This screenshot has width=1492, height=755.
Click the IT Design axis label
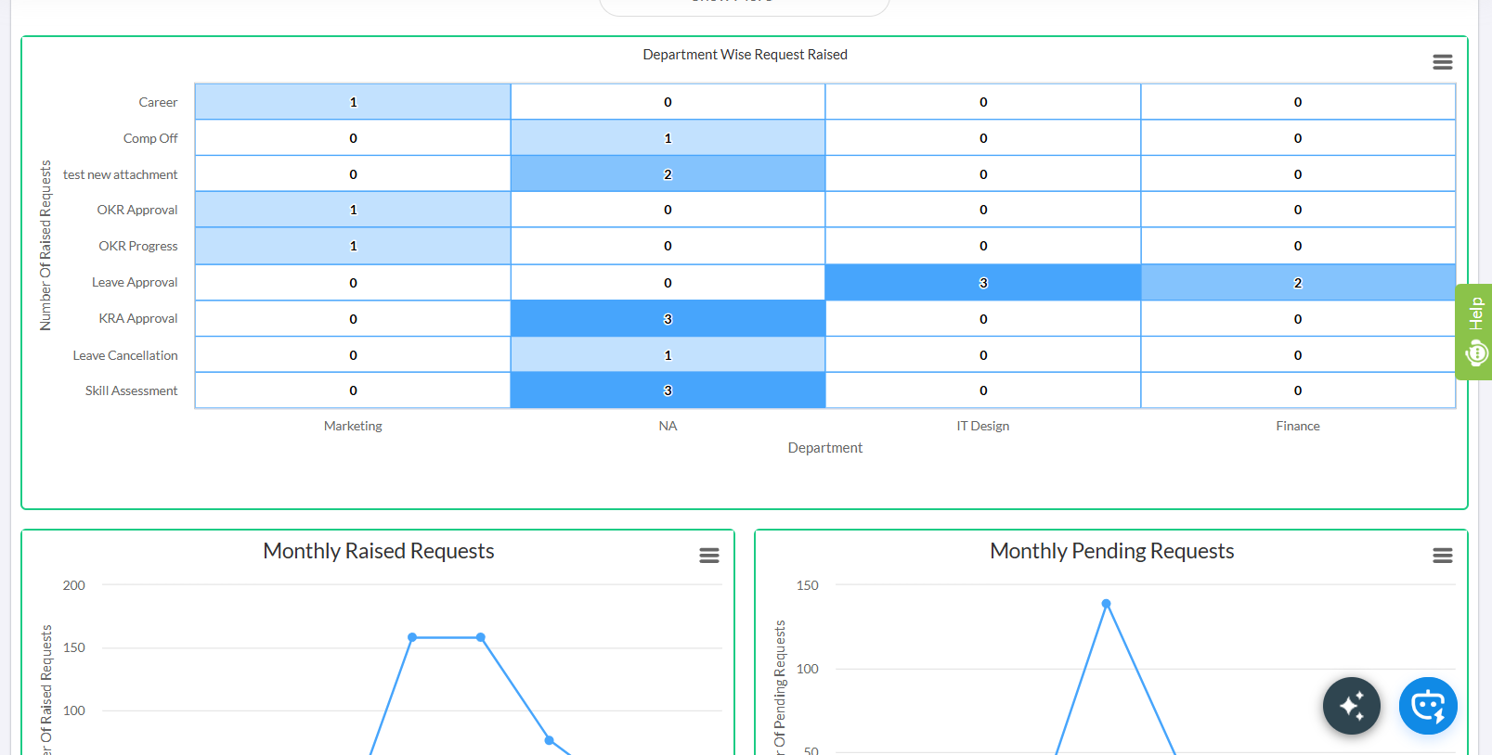(x=983, y=426)
